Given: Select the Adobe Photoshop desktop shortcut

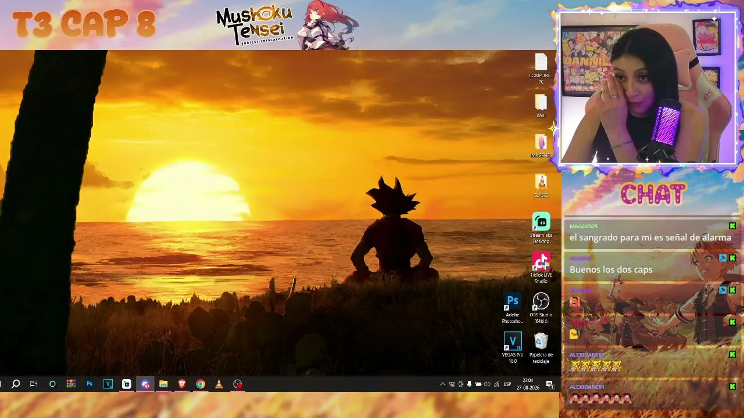Looking at the screenshot, I should click(513, 308).
